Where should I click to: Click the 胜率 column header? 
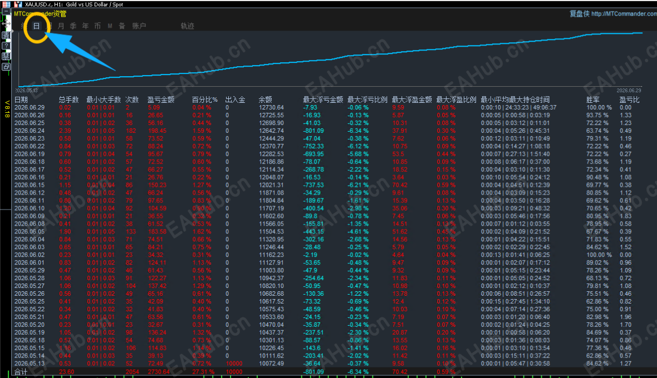click(593, 100)
